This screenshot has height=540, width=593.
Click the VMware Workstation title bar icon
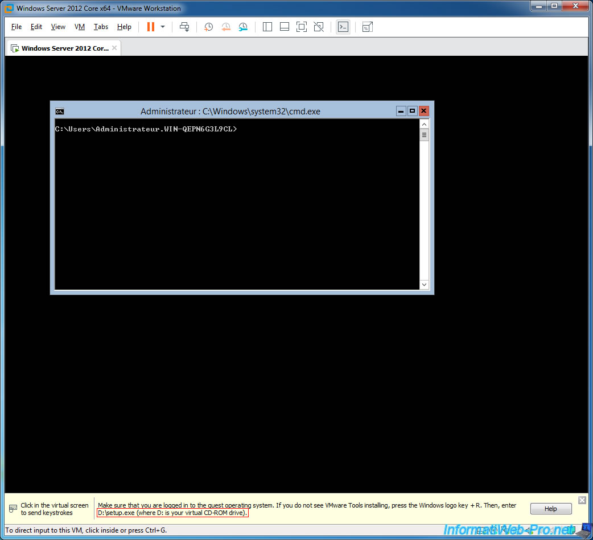click(x=9, y=9)
